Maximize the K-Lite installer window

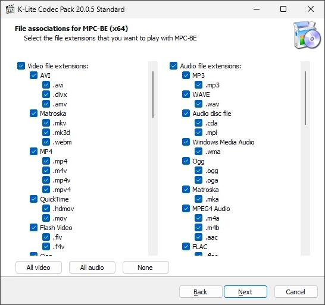tap(283, 10)
